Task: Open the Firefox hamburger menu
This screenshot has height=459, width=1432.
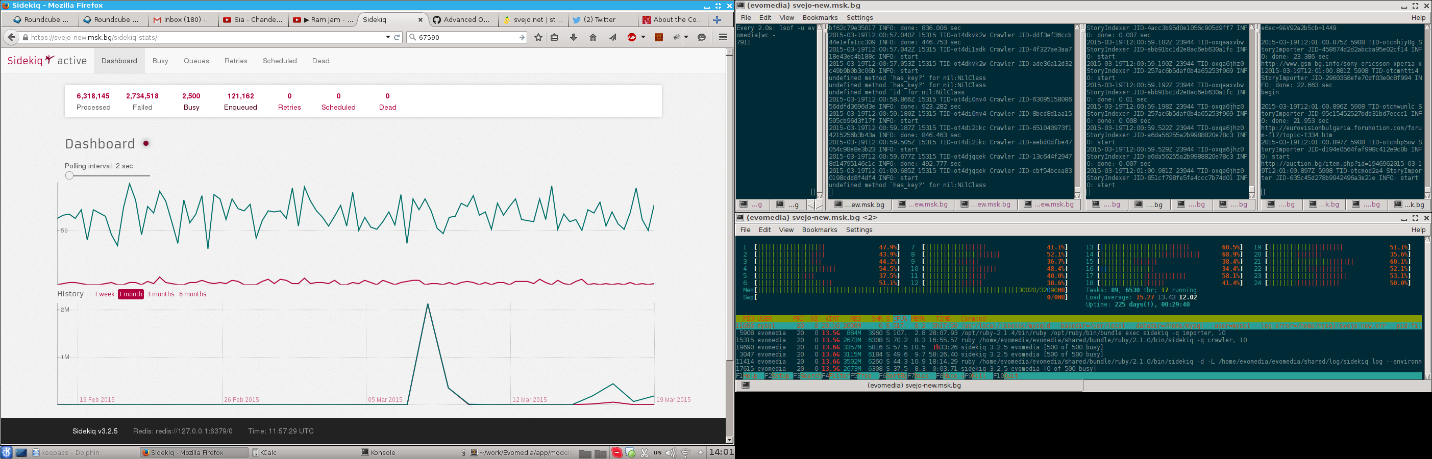Action: 723,37
